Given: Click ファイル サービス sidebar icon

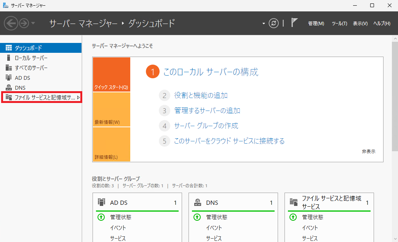Looking at the screenshot, I should pyautogui.click(x=9, y=97).
